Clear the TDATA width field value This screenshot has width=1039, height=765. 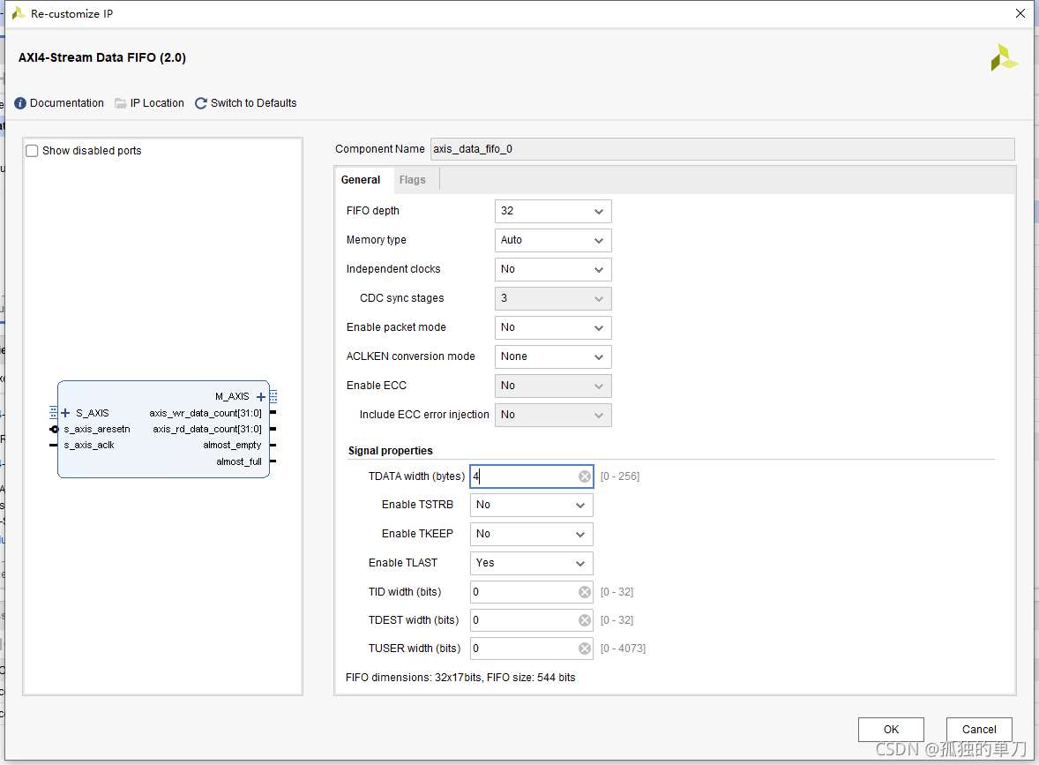tap(585, 476)
